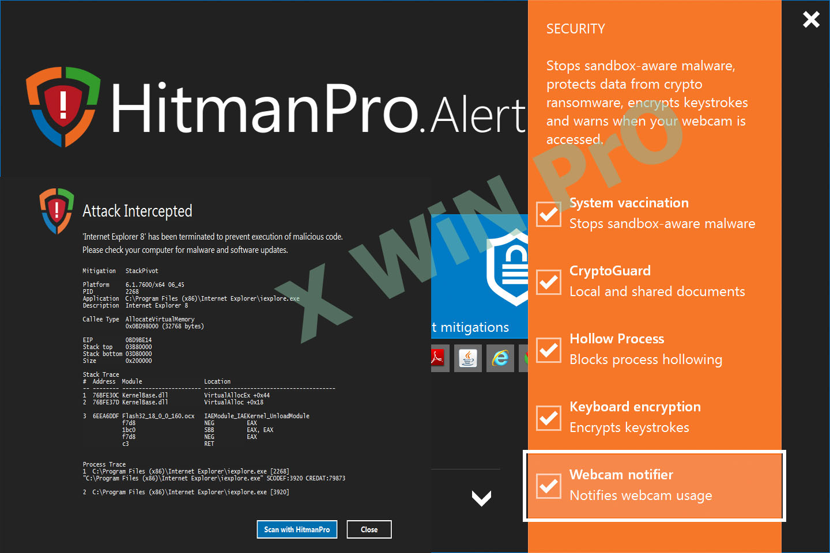Screen dimensions: 830x553
Task: Open the SECURITY panel header
Action: (575, 28)
